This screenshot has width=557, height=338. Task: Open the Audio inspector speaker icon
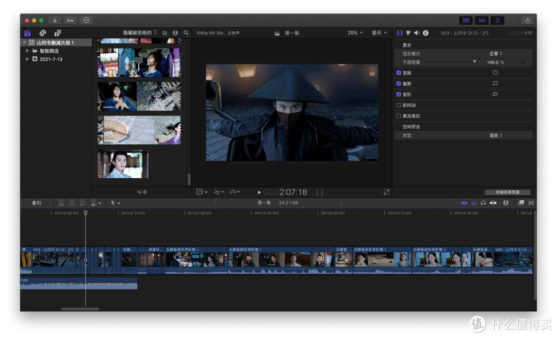coord(417,32)
